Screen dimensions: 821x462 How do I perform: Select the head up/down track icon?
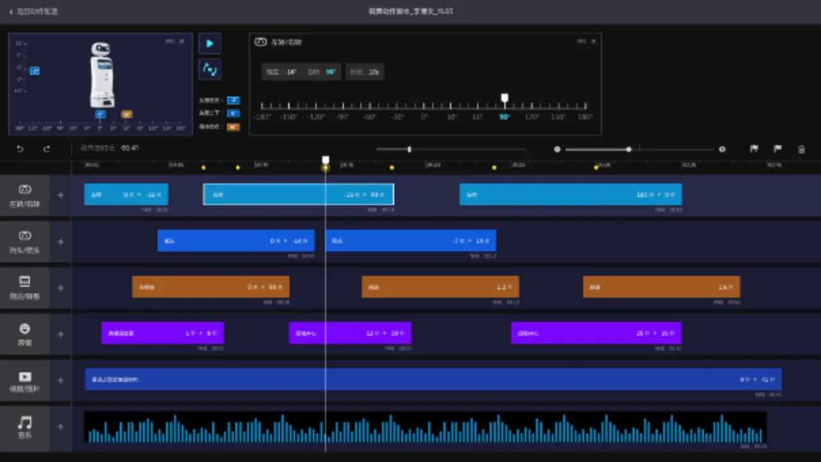(x=24, y=236)
